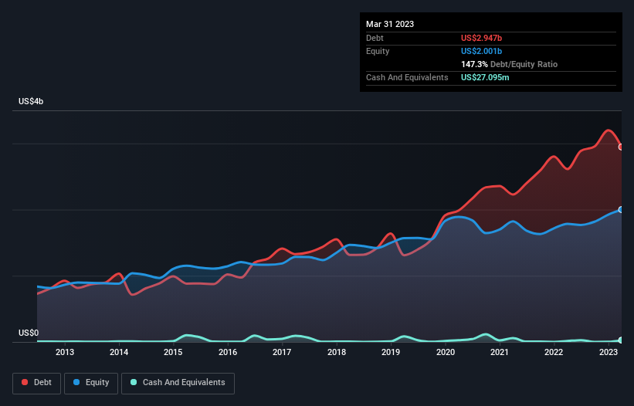Click the 2019 x-axis label
634x406 pixels.
pos(391,352)
